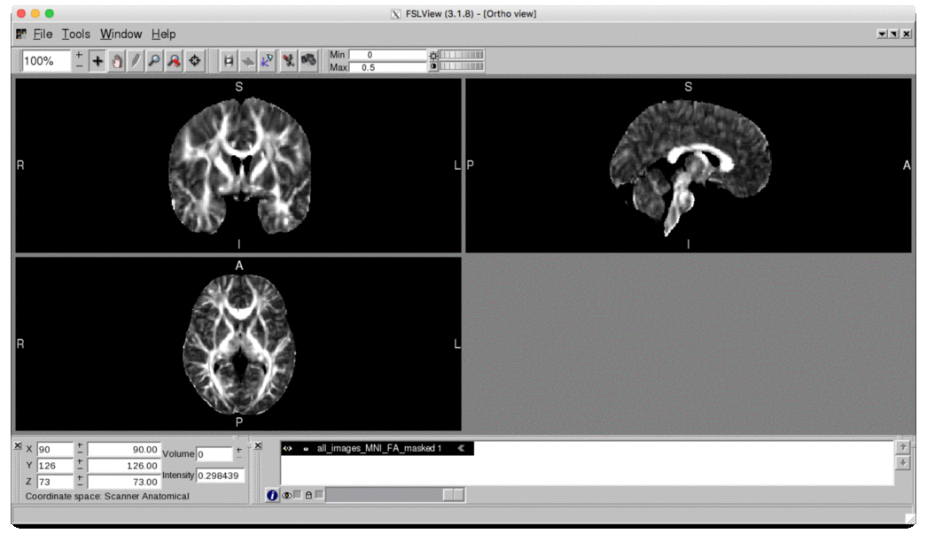Screen dimensions: 927x541
Task: Click the Z mm field showing 73.00
Action: coord(123,482)
